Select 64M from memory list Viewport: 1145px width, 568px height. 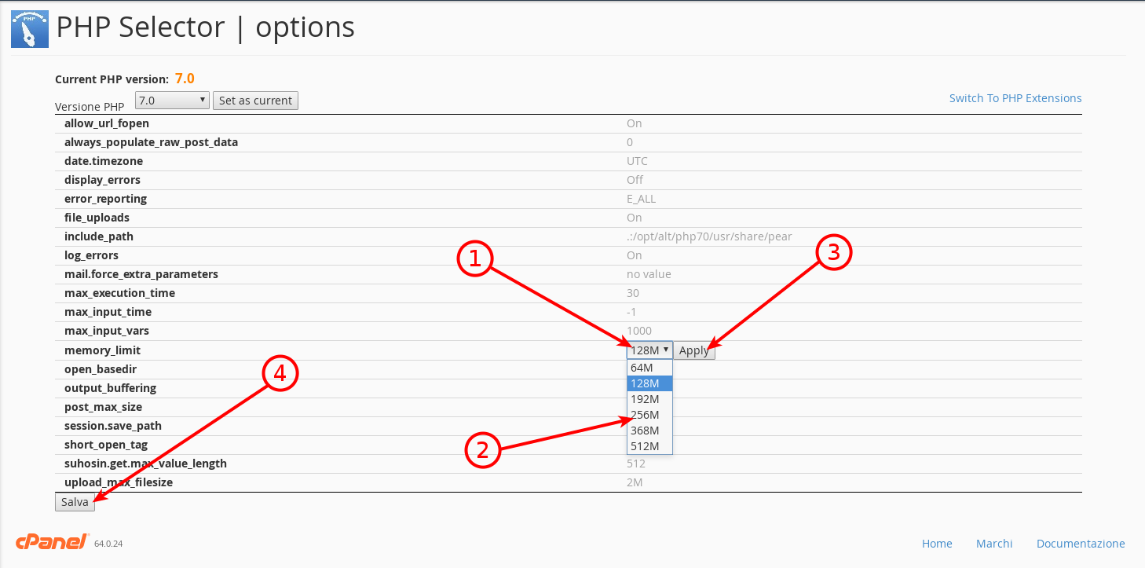click(649, 368)
